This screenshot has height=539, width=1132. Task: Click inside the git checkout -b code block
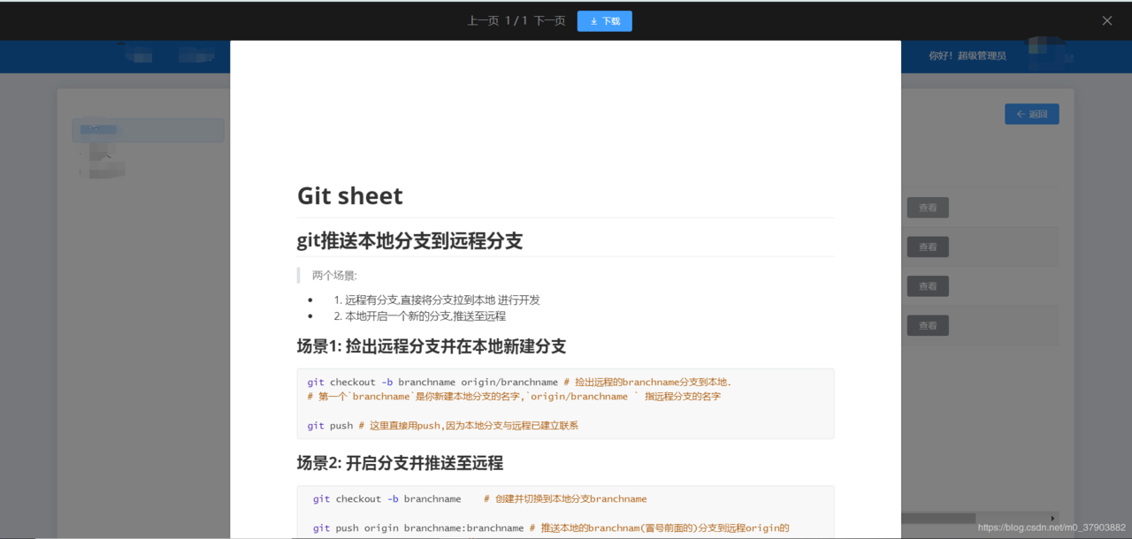[565, 404]
